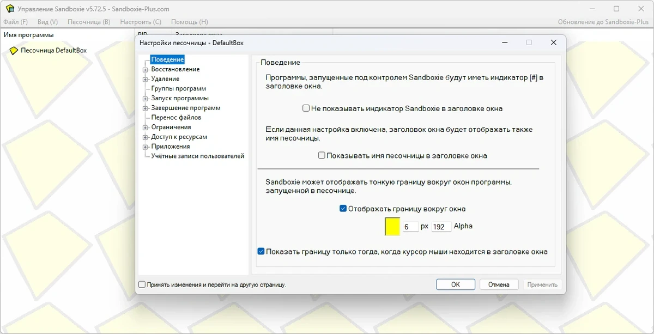Click the border width field showing 6
This screenshot has width=654, height=334.
pos(410,226)
